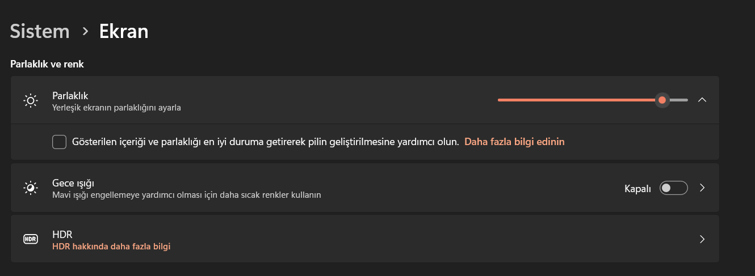755x276 pixels.
Task: Click the unfilled gray end of brightness slider
Action: point(680,100)
